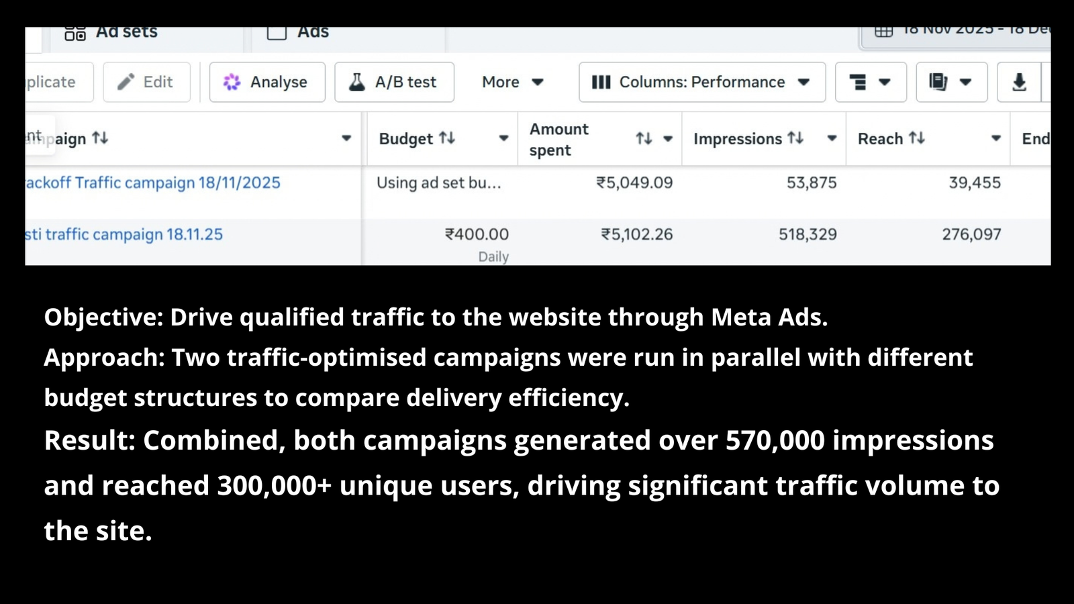Click the 53,875 impressions value
Image resolution: width=1074 pixels, height=604 pixels.
[812, 183]
